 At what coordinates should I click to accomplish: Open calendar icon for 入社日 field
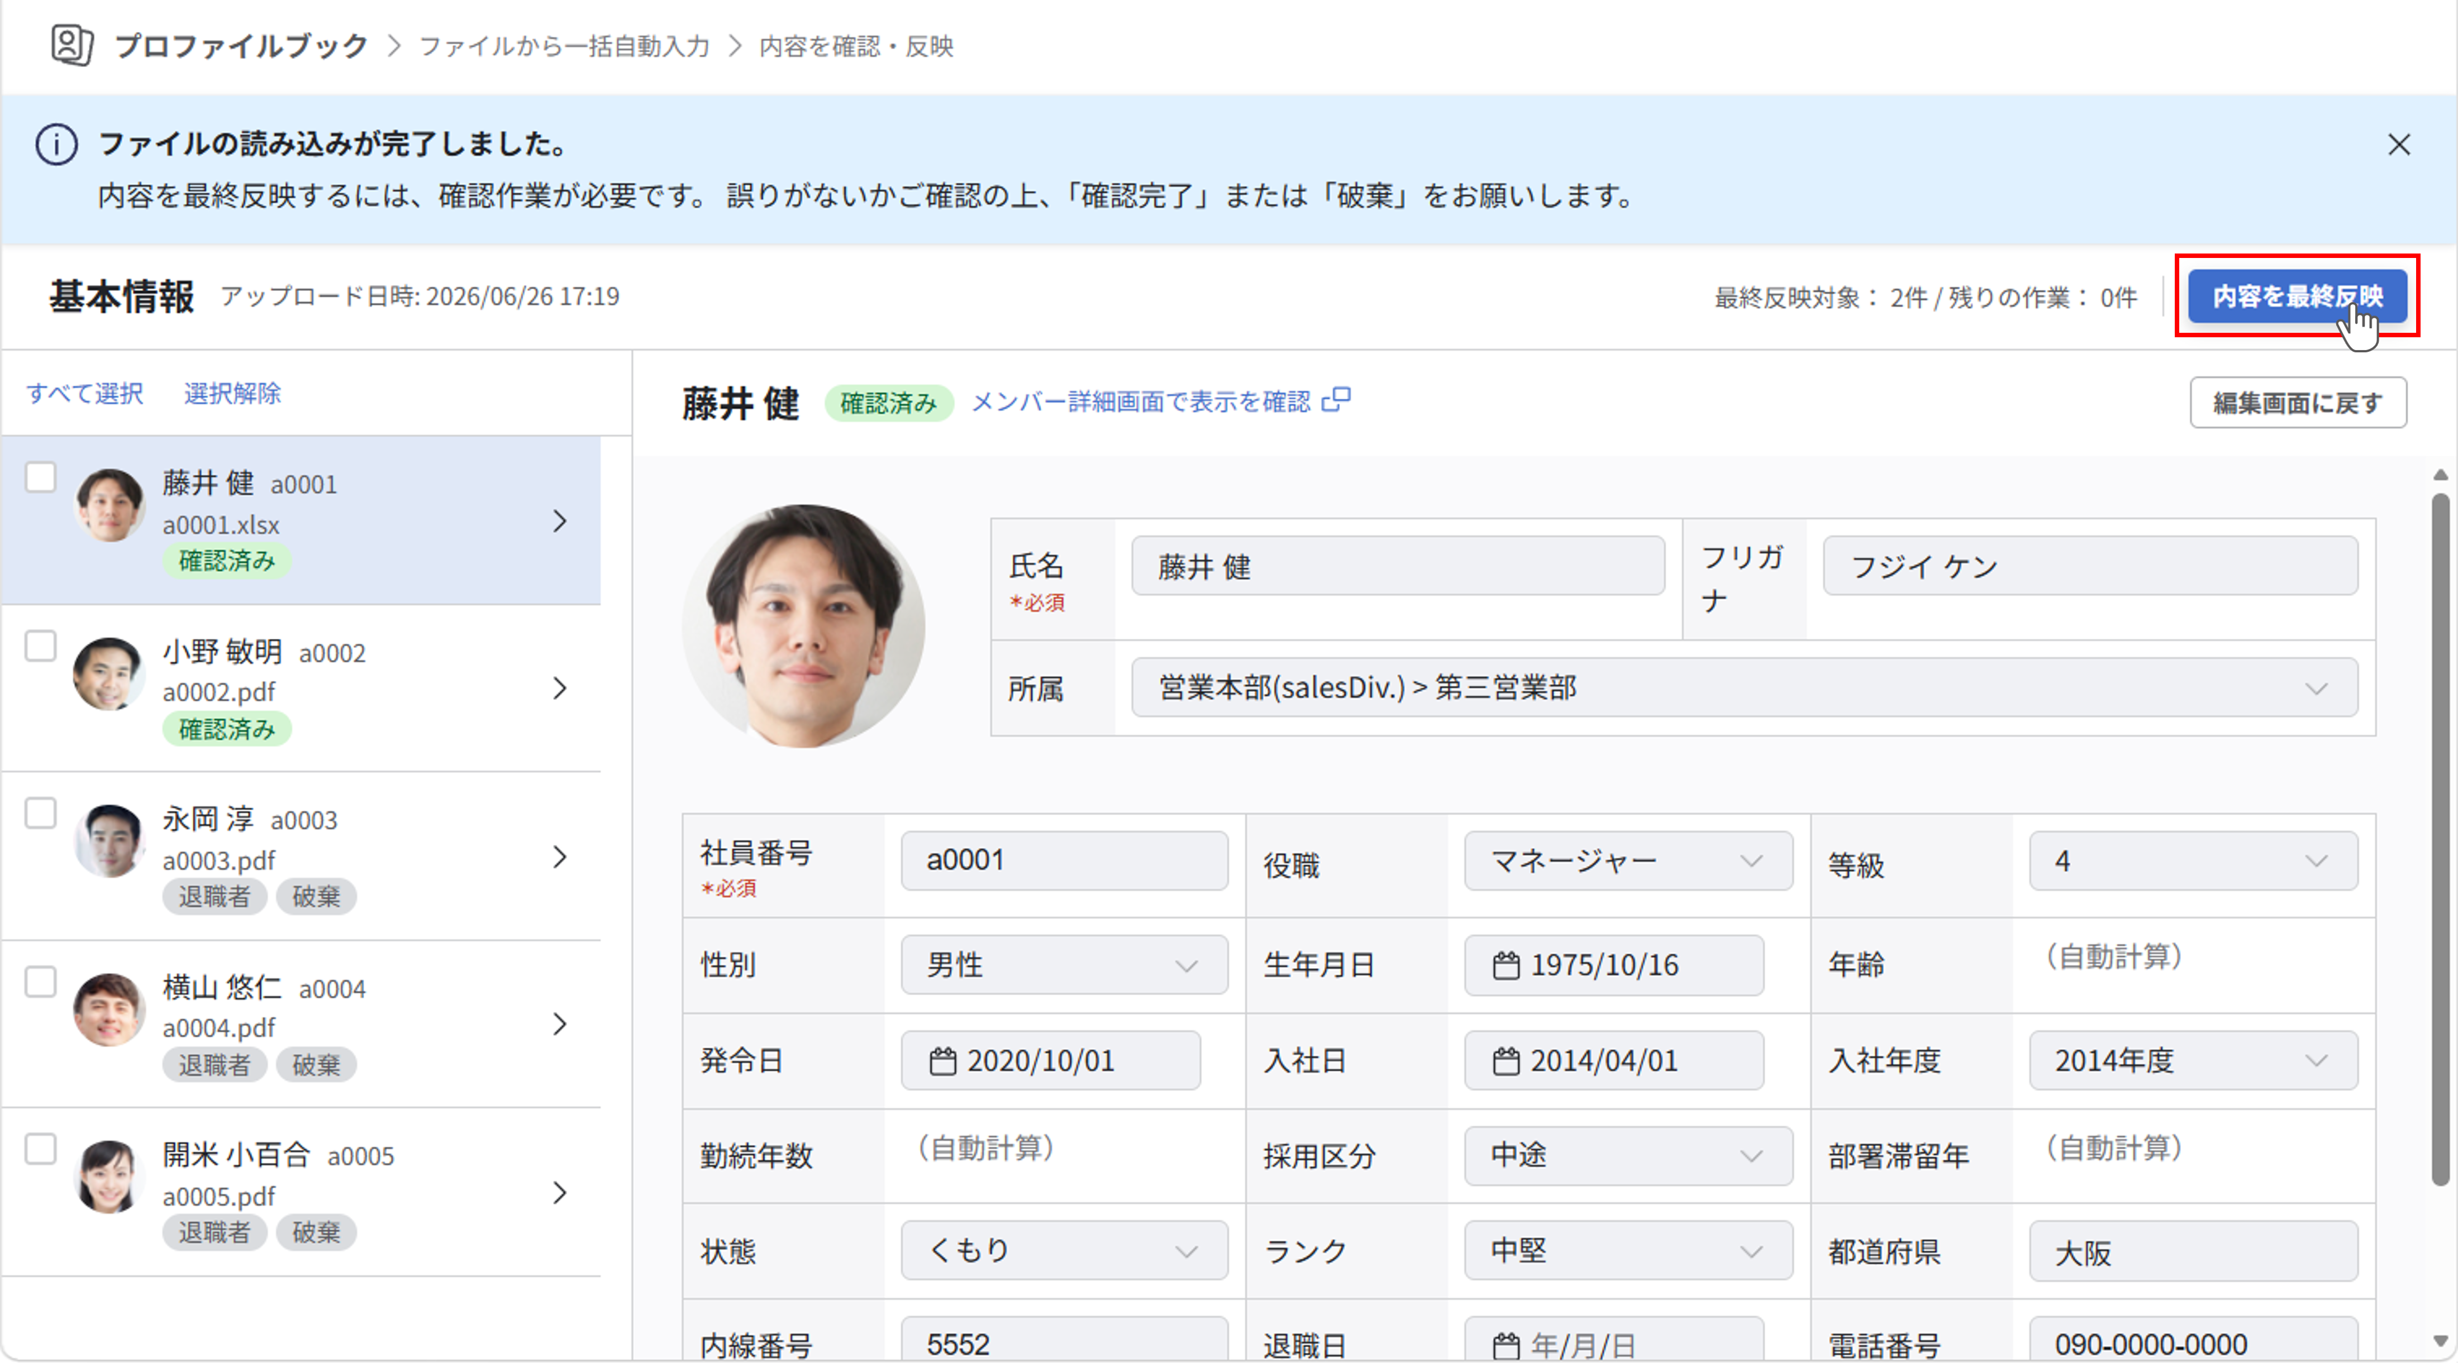pos(1506,1061)
